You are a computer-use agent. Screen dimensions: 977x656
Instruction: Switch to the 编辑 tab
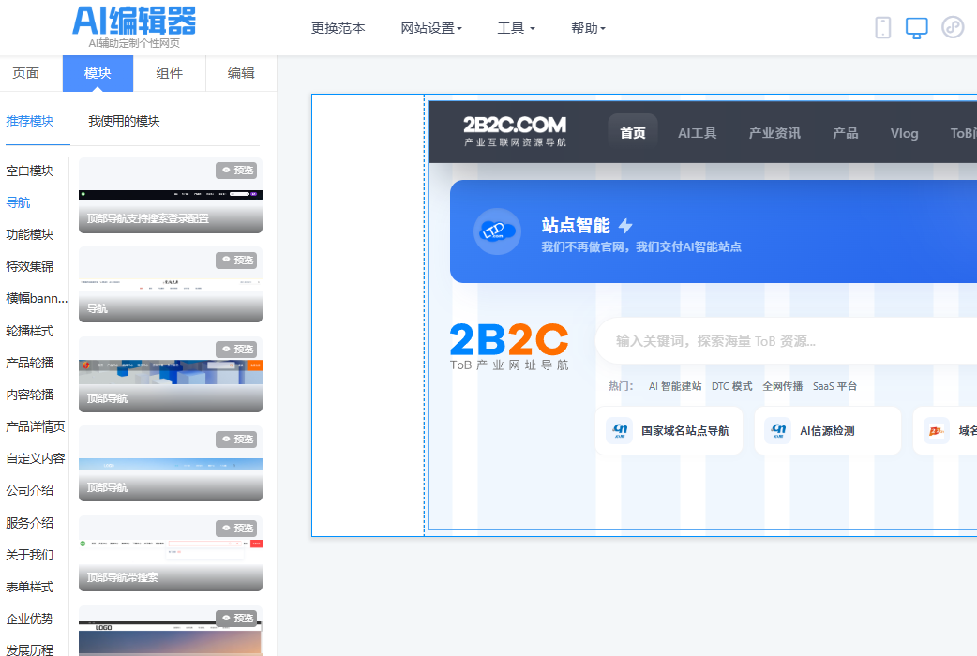(241, 73)
